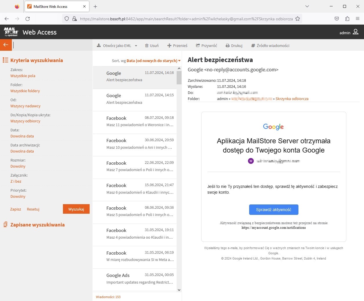
Task: Click Kryteria wyszukiwania heading
Action: click(x=37, y=60)
